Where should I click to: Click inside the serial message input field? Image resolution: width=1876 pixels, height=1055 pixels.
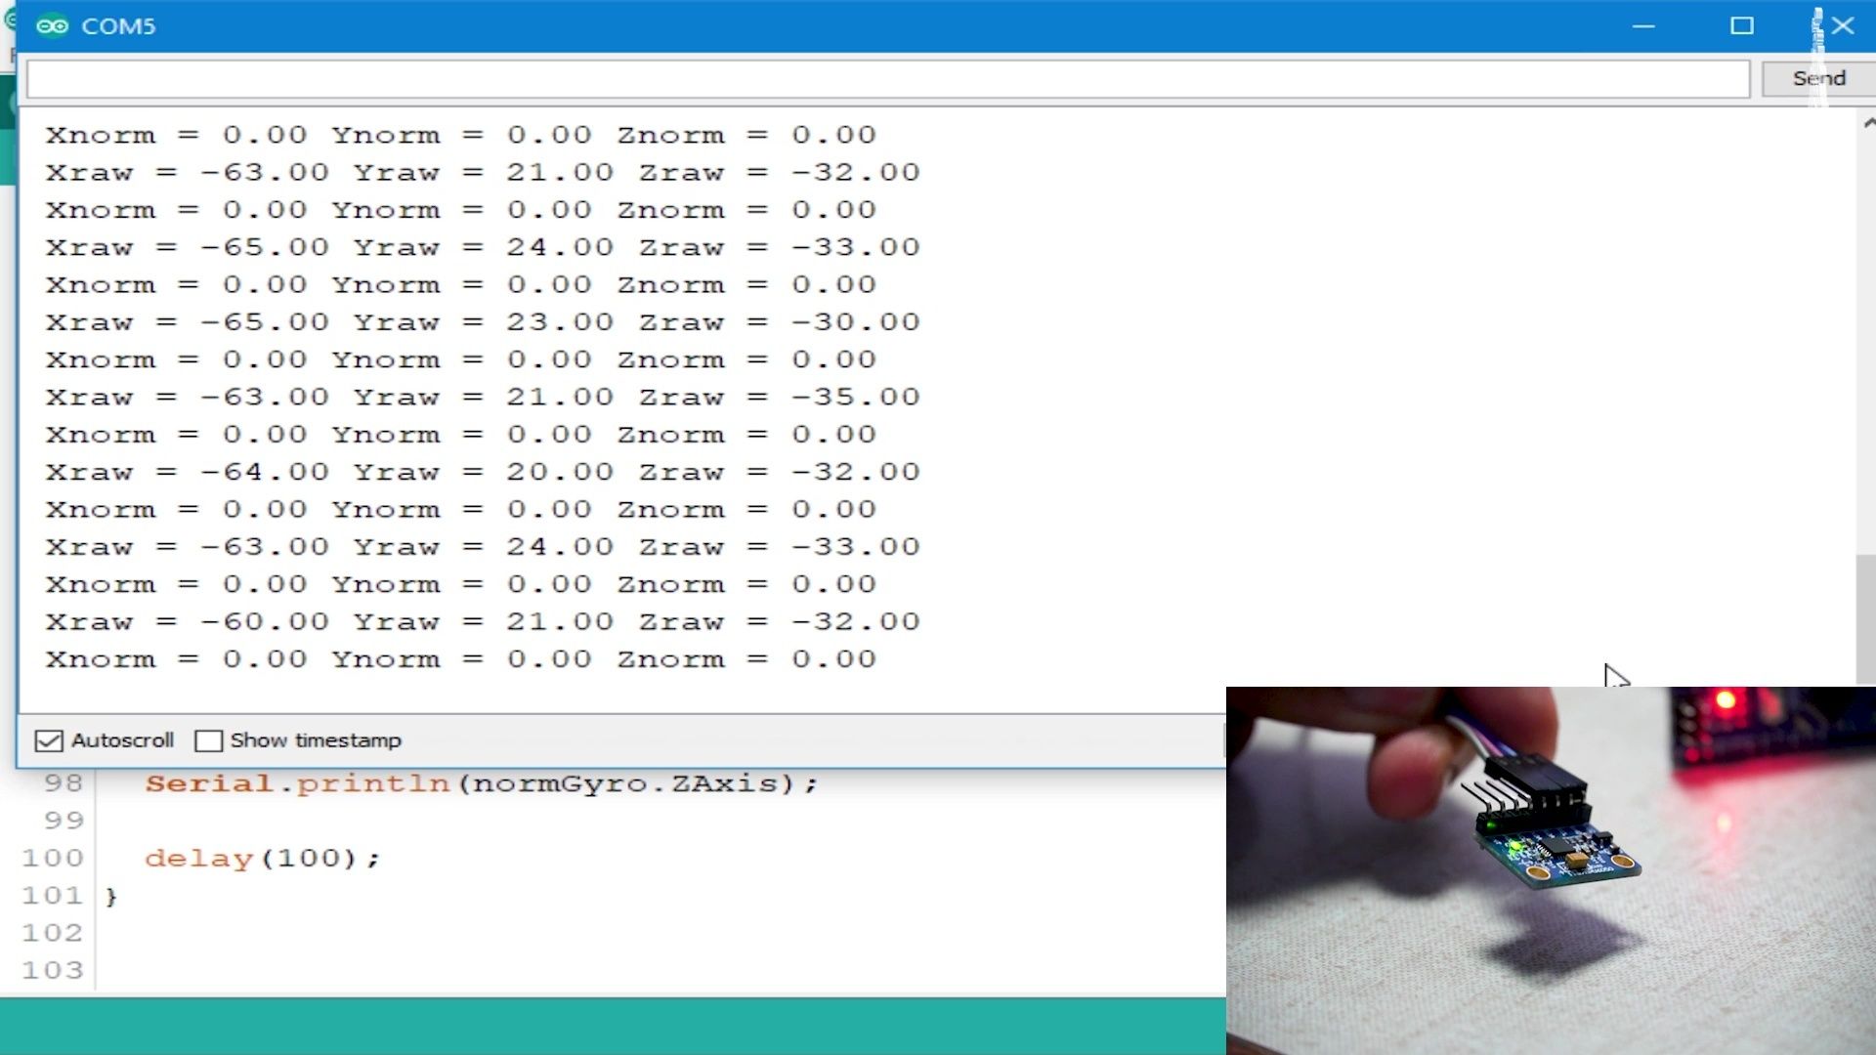[x=879, y=78]
